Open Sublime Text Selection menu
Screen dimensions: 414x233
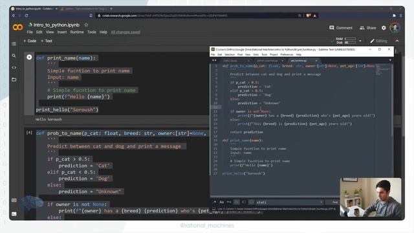click(x=230, y=54)
